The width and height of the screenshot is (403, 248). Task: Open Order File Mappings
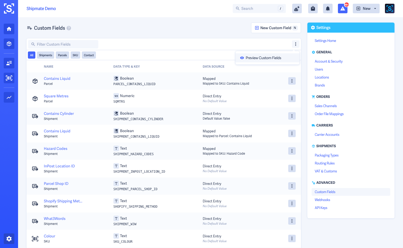329,114
